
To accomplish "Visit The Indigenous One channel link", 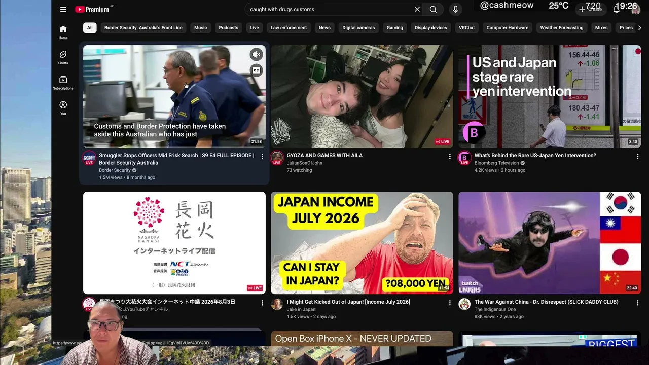I will pyautogui.click(x=495, y=309).
